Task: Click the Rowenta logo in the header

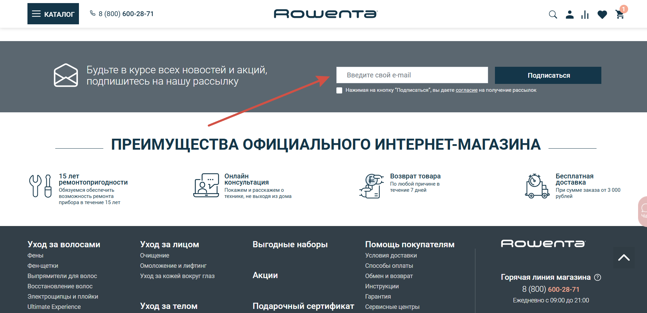Action: click(x=325, y=14)
